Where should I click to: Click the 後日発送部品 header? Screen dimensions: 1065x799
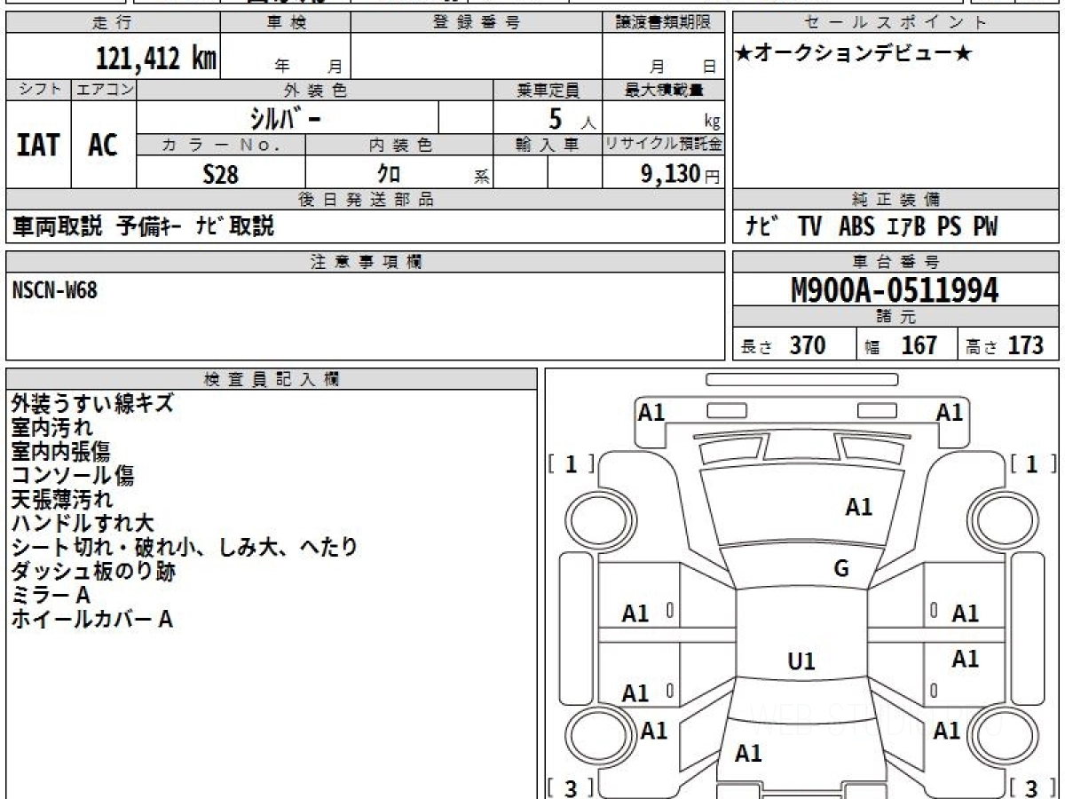point(366,200)
